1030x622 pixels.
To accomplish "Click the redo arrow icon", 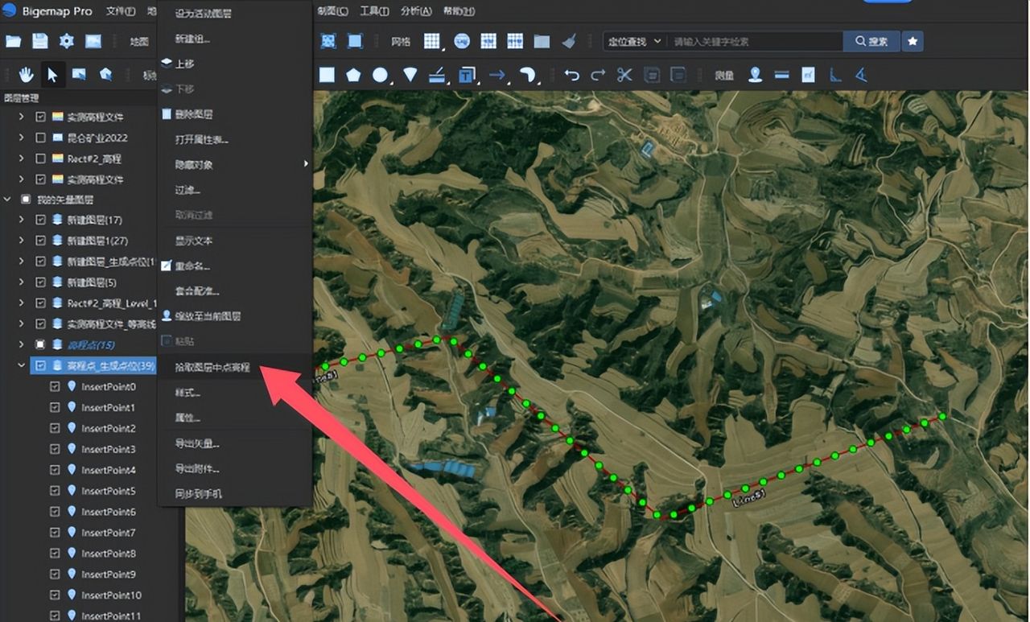I will coord(598,75).
